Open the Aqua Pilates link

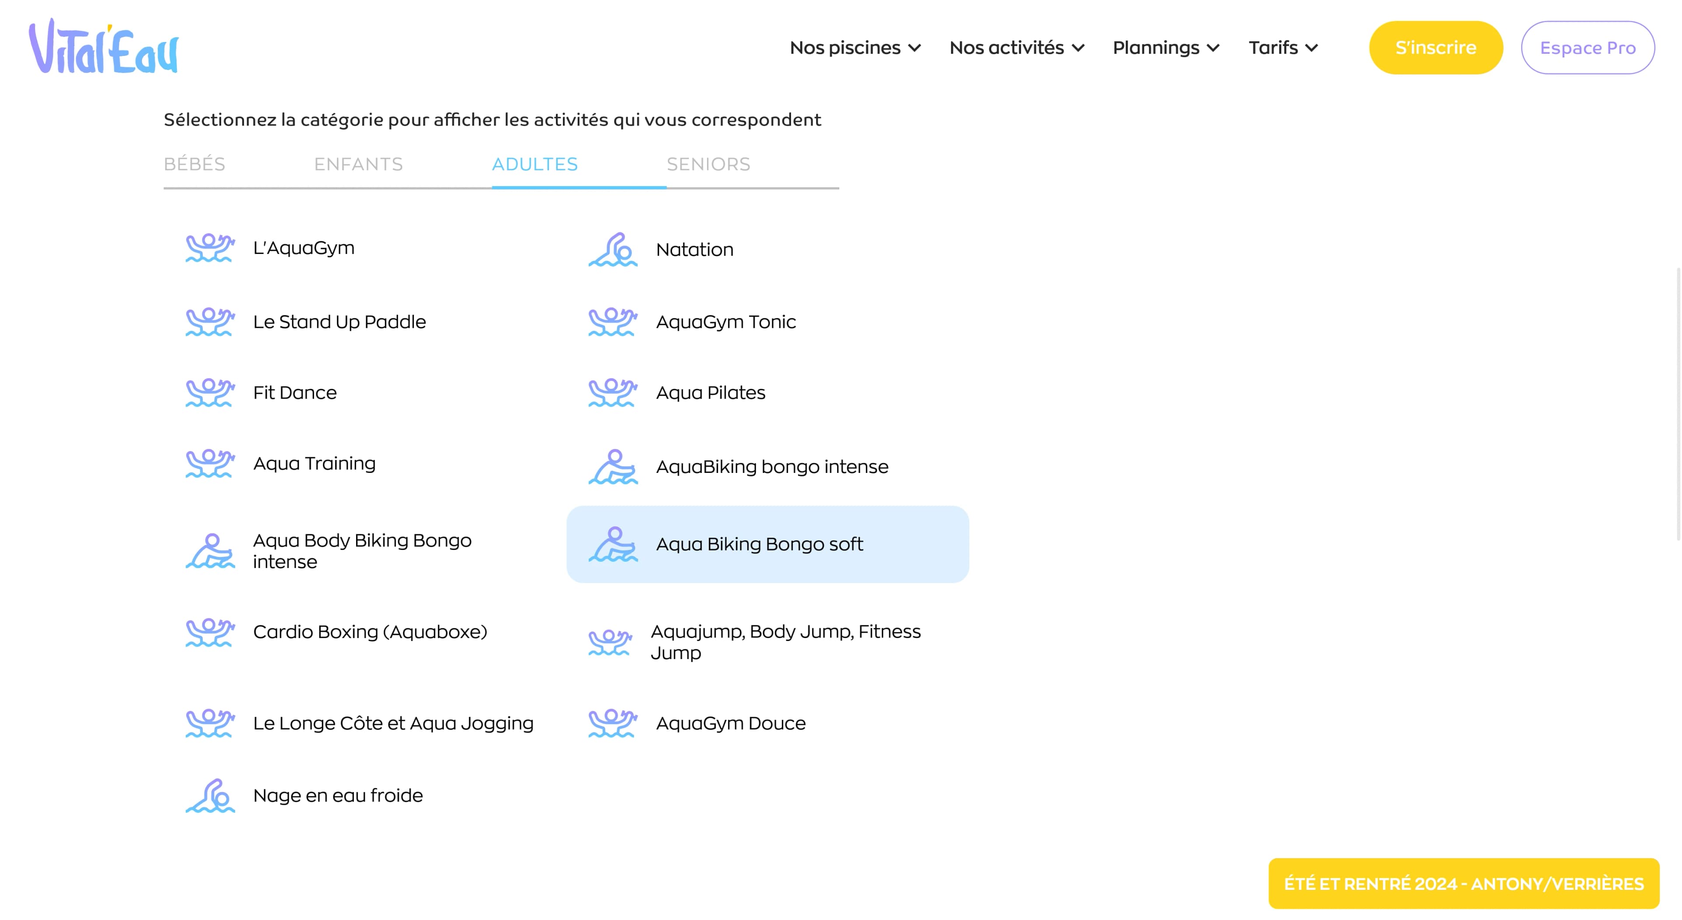[710, 392]
